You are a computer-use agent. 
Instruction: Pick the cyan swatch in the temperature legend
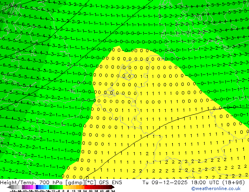pos(48,187)
